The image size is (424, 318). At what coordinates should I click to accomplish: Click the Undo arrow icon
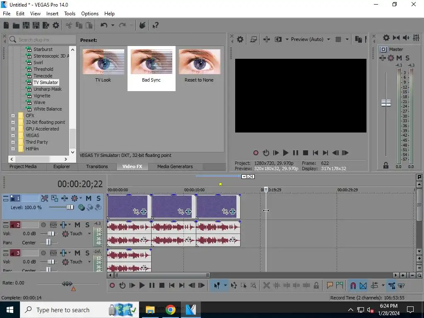[104, 25]
